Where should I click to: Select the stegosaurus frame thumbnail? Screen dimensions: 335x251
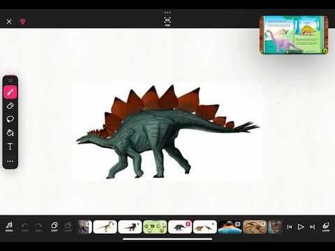[180, 227]
